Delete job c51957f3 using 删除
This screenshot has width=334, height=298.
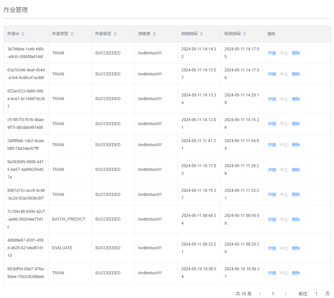pyautogui.click(x=296, y=124)
